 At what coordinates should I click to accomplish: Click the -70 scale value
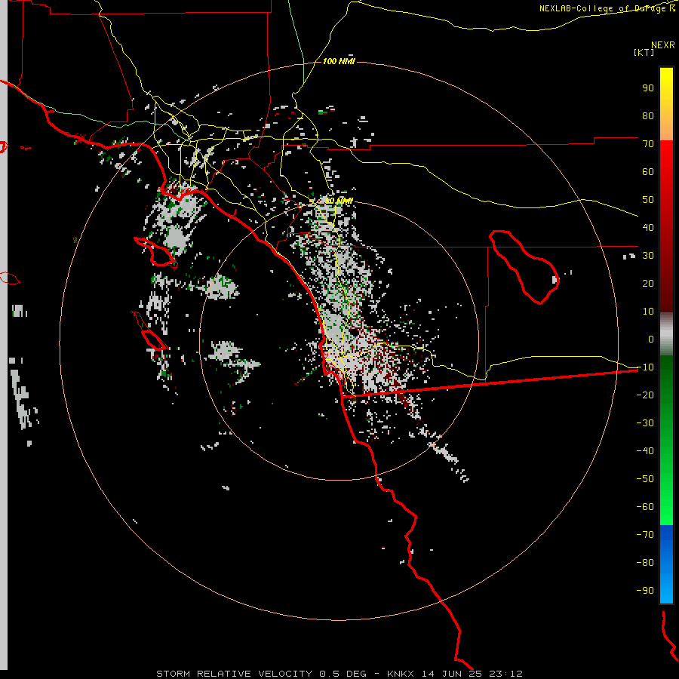(x=645, y=535)
